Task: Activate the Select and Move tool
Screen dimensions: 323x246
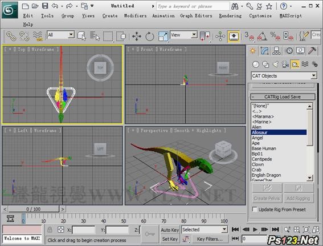Action: (137, 37)
